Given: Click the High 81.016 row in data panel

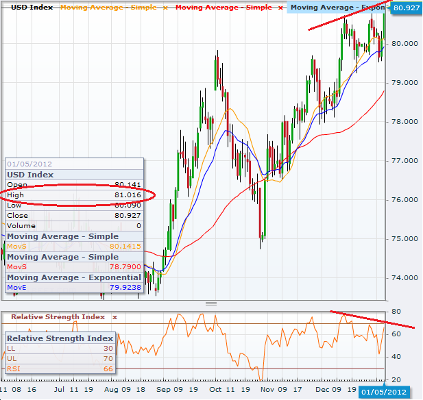Looking at the screenshot, I should click(x=74, y=195).
